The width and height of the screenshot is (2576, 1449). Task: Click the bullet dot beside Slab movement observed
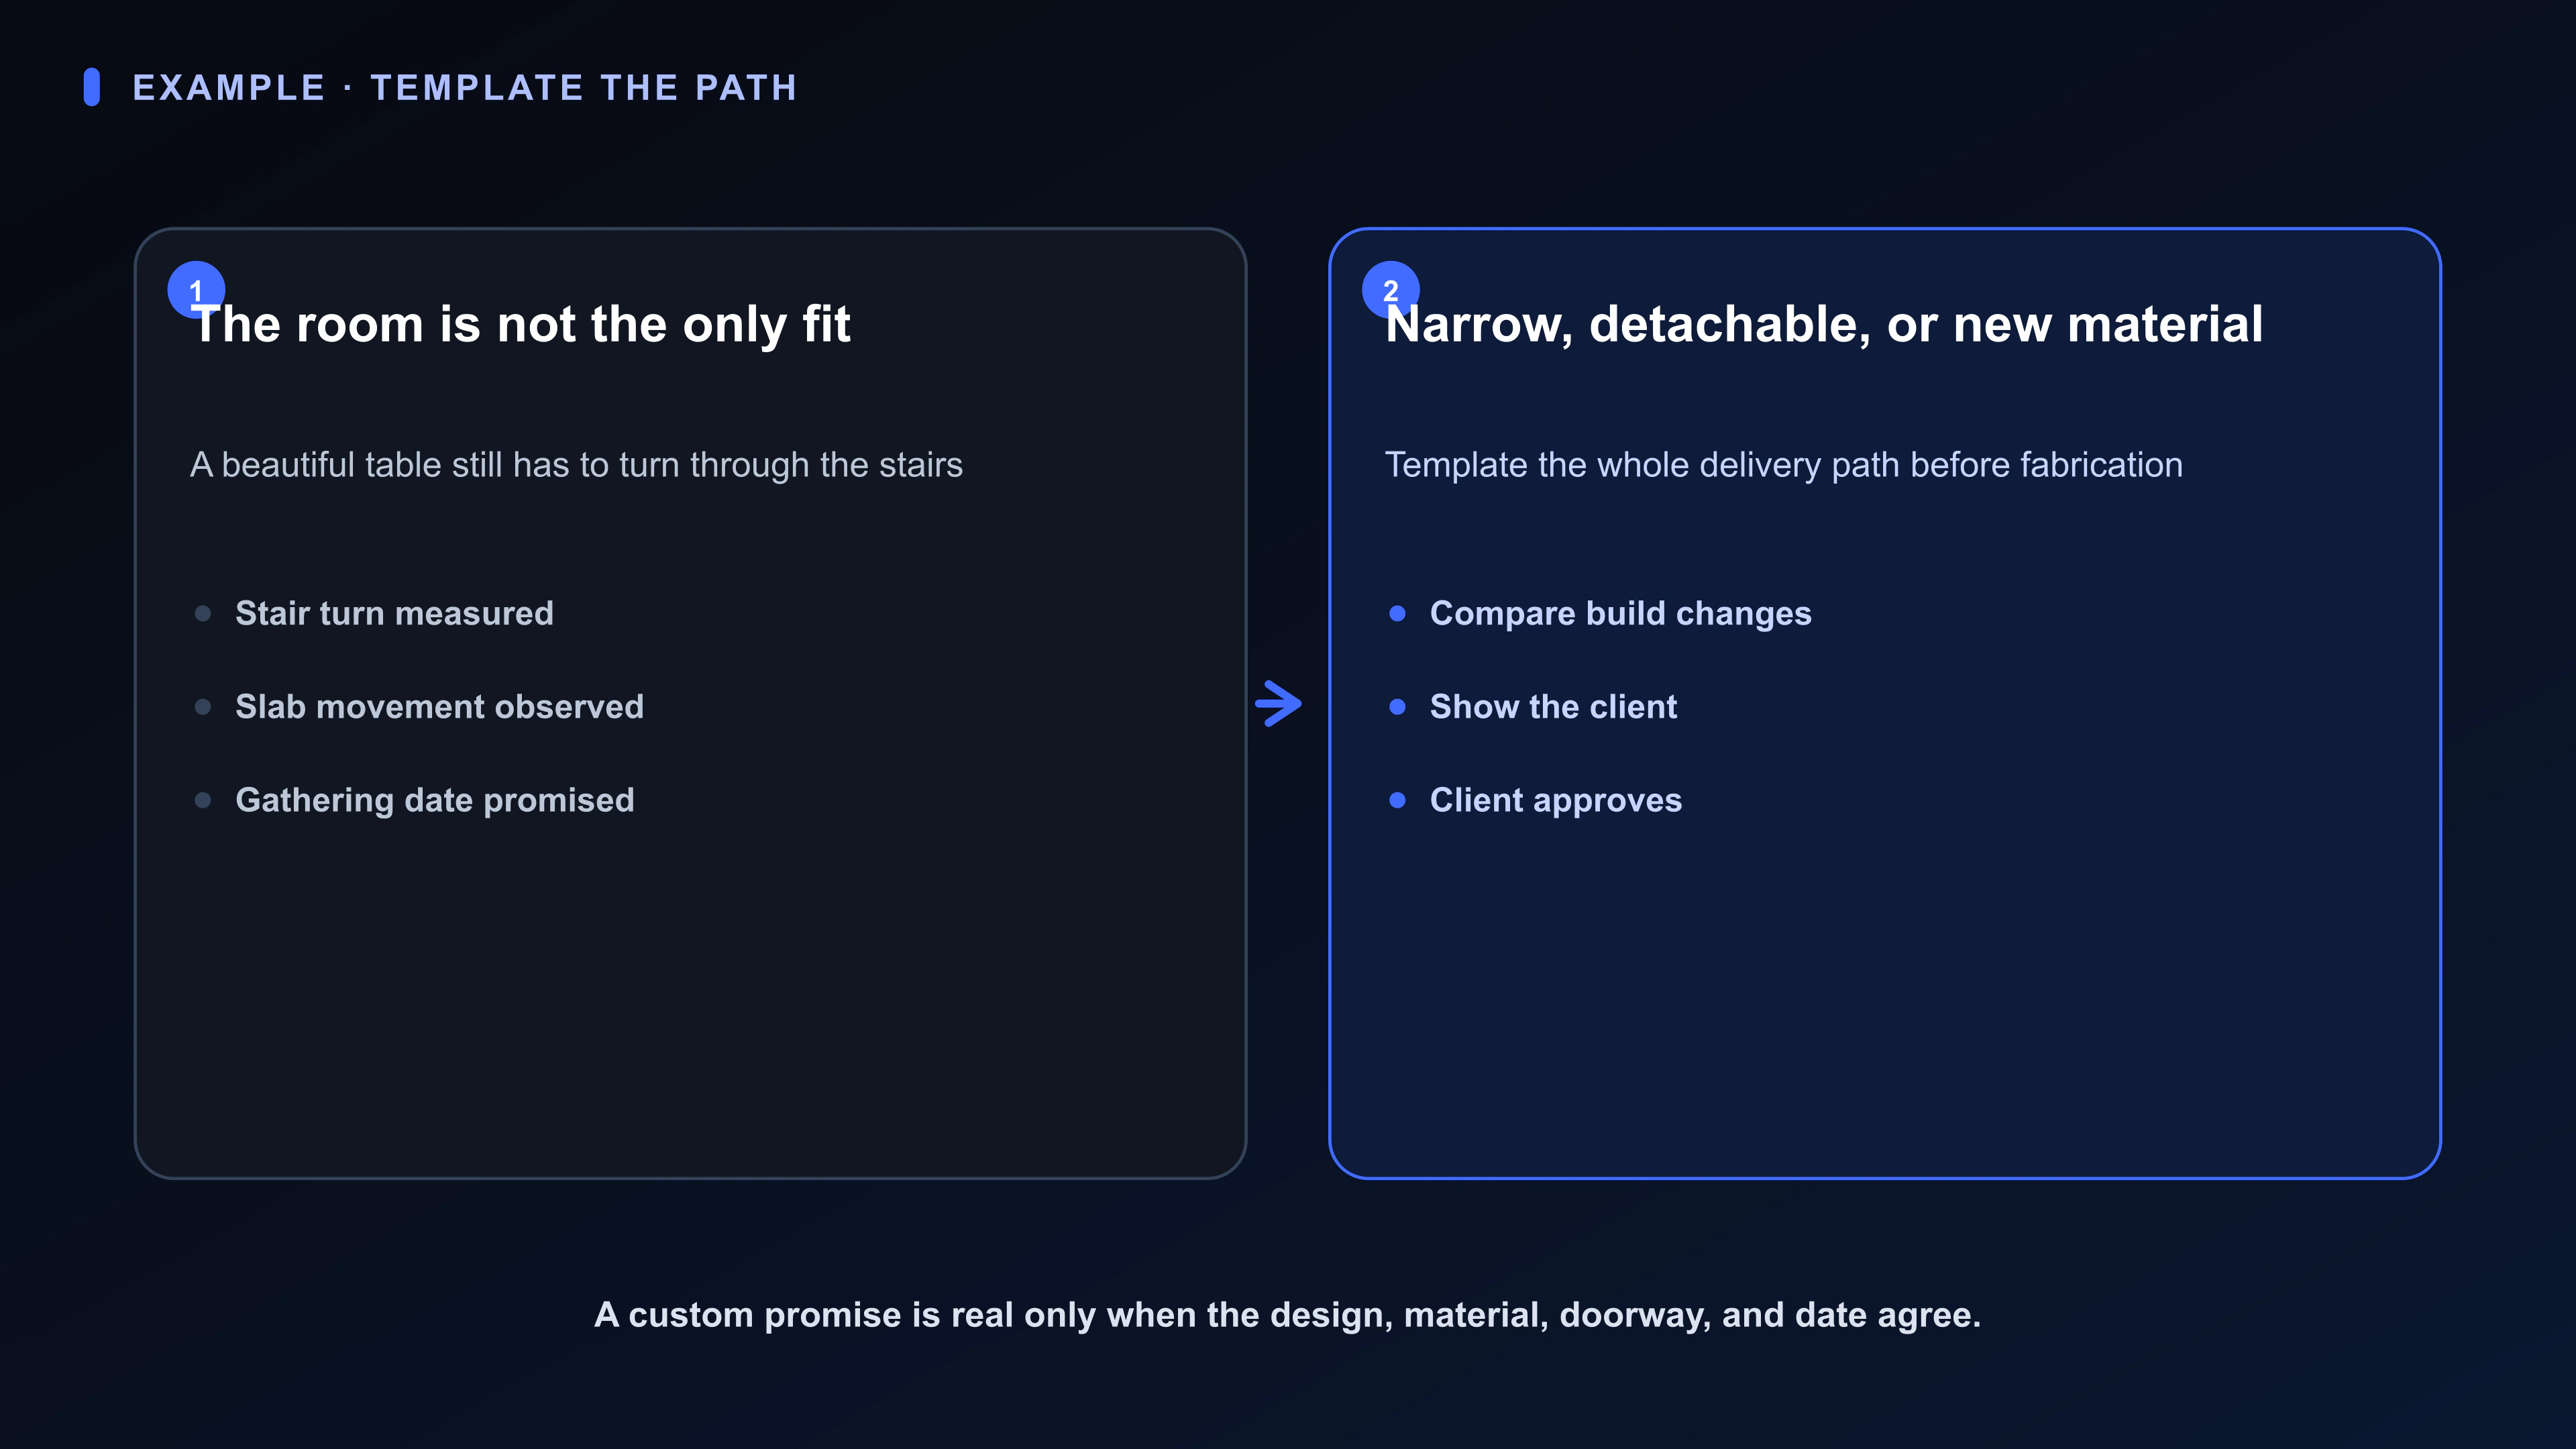203,707
